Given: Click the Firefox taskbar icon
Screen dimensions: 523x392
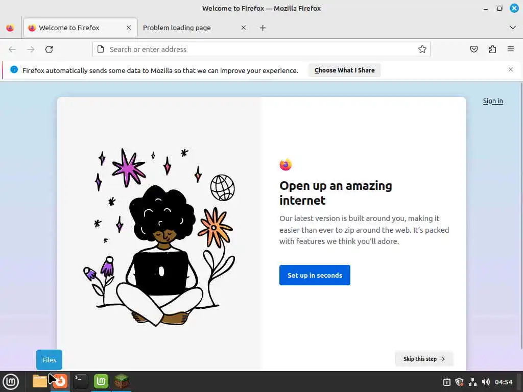Looking at the screenshot, I should tap(60, 381).
